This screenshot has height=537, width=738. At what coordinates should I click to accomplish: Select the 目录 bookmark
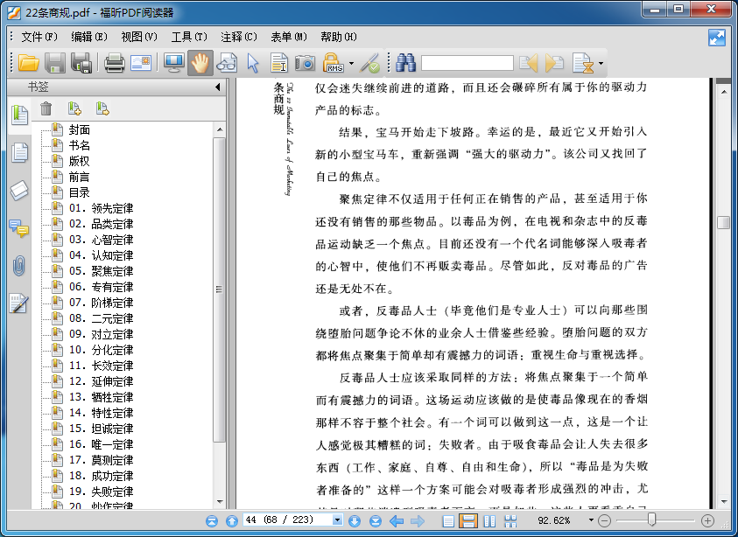coord(79,192)
